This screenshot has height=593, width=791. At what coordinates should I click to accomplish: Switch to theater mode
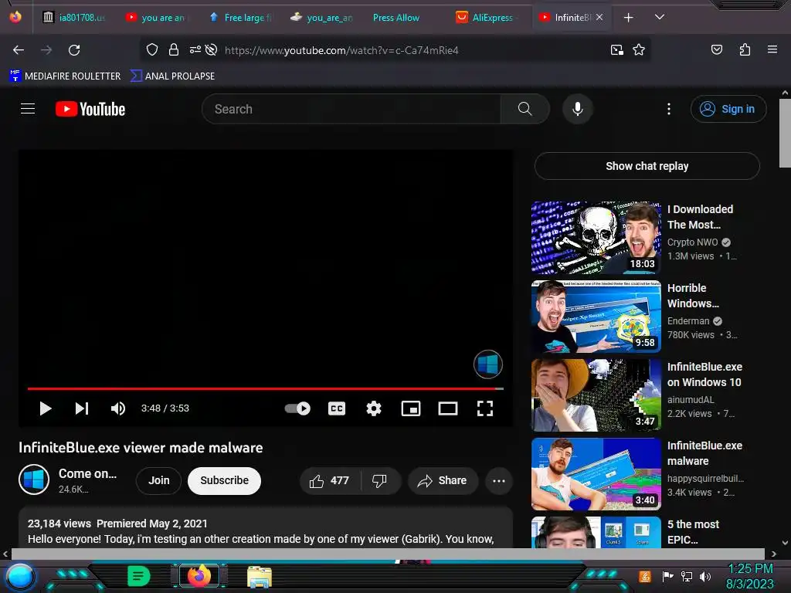[448, 408]
